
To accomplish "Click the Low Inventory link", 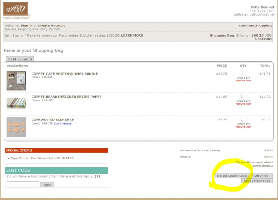I will click(x=63, y=123).
